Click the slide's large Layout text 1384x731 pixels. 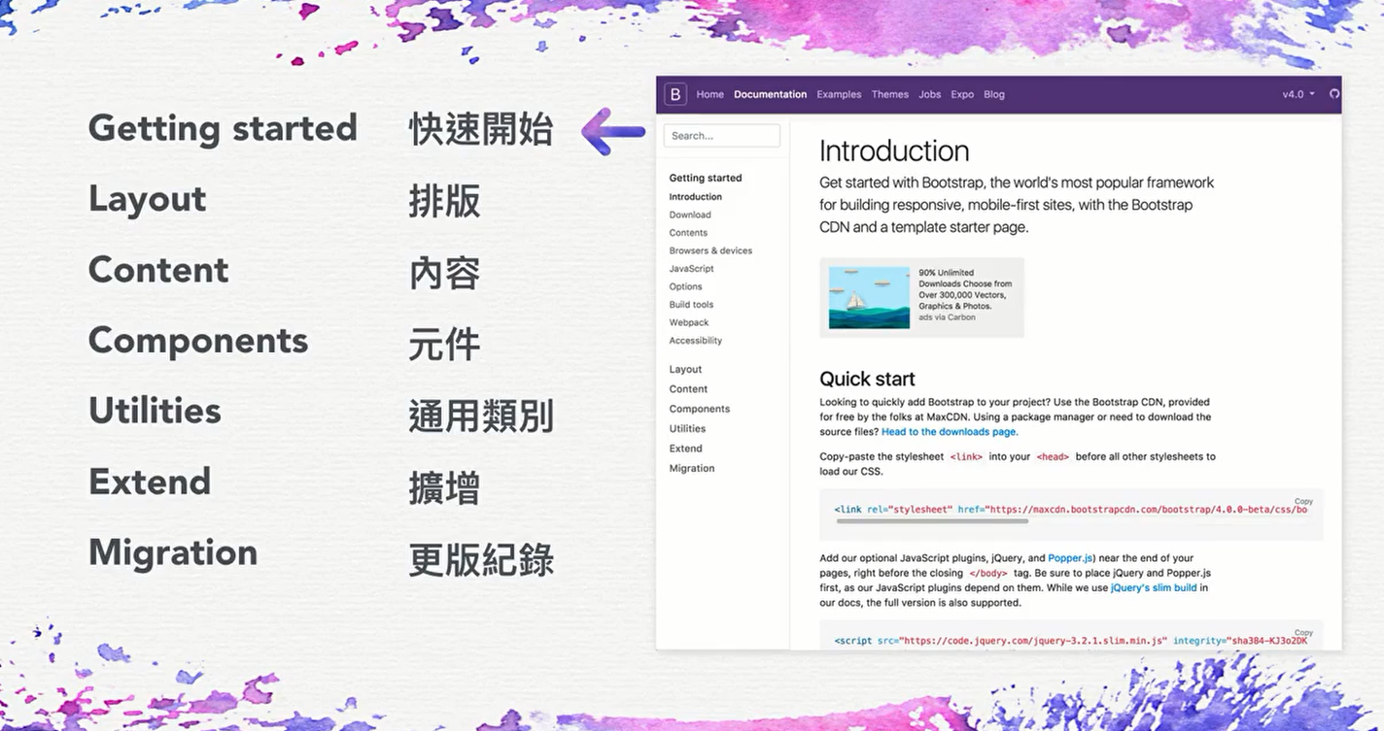point(147,199)
